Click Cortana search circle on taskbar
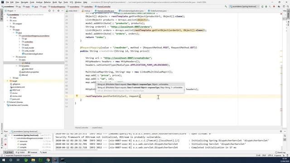Screen dimensions: 290x163 (x=11, y=160)
